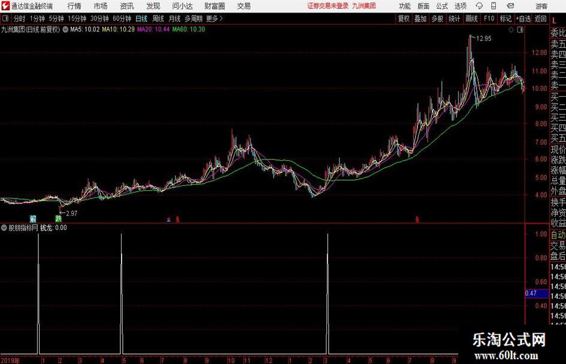Click the 跌 marker under the chart

(59, 218)
